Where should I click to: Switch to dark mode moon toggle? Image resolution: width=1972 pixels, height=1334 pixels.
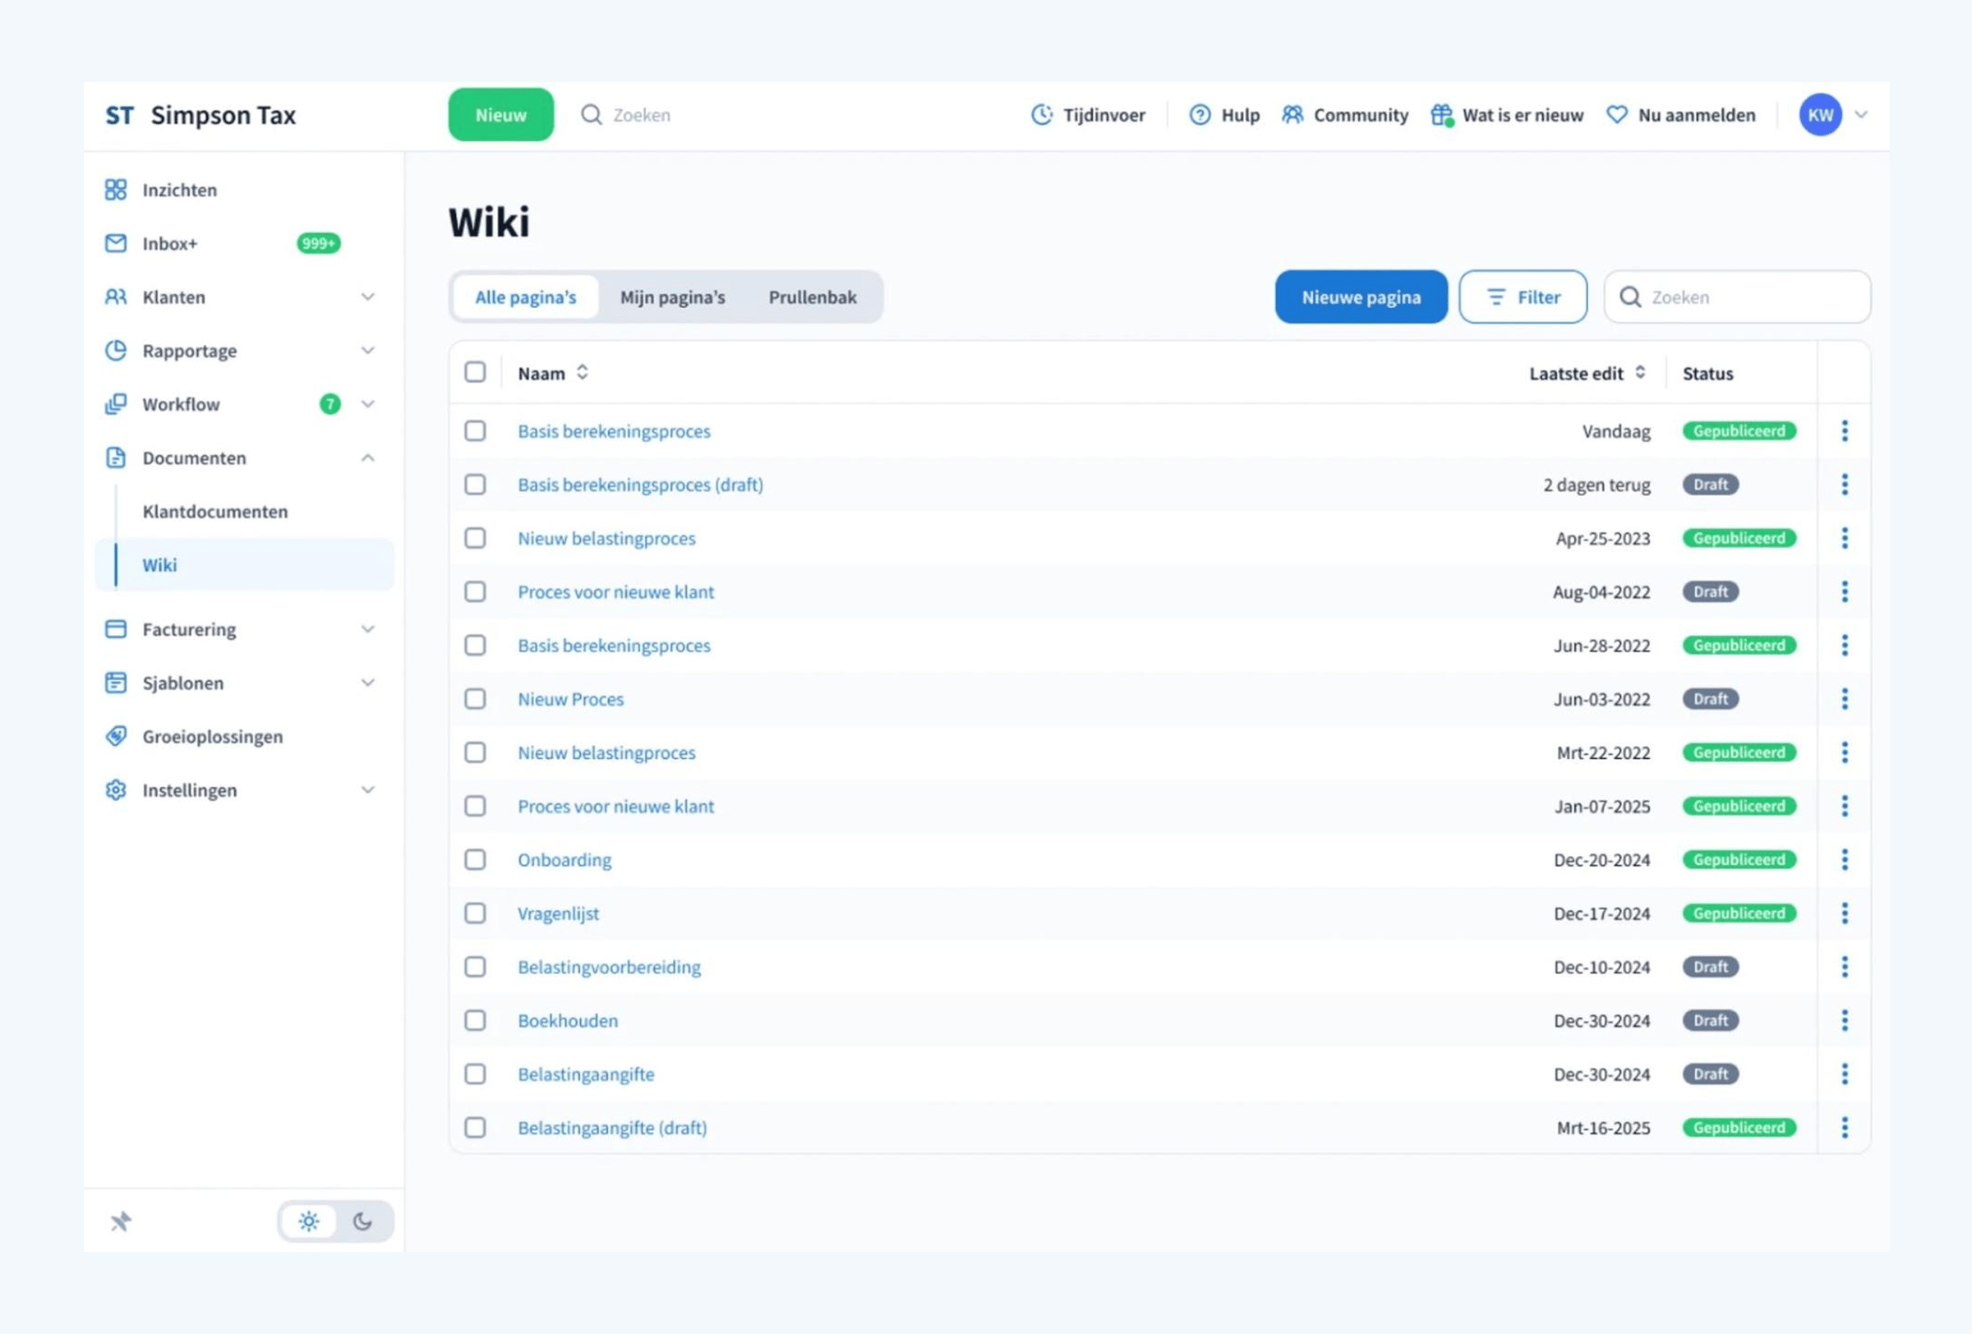pos(362,1221)
